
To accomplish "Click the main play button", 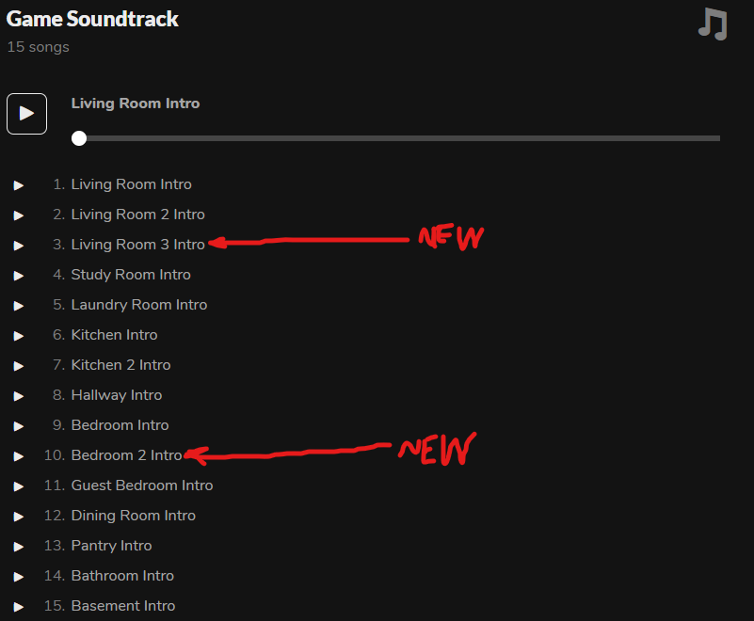I will coord(26,114).
